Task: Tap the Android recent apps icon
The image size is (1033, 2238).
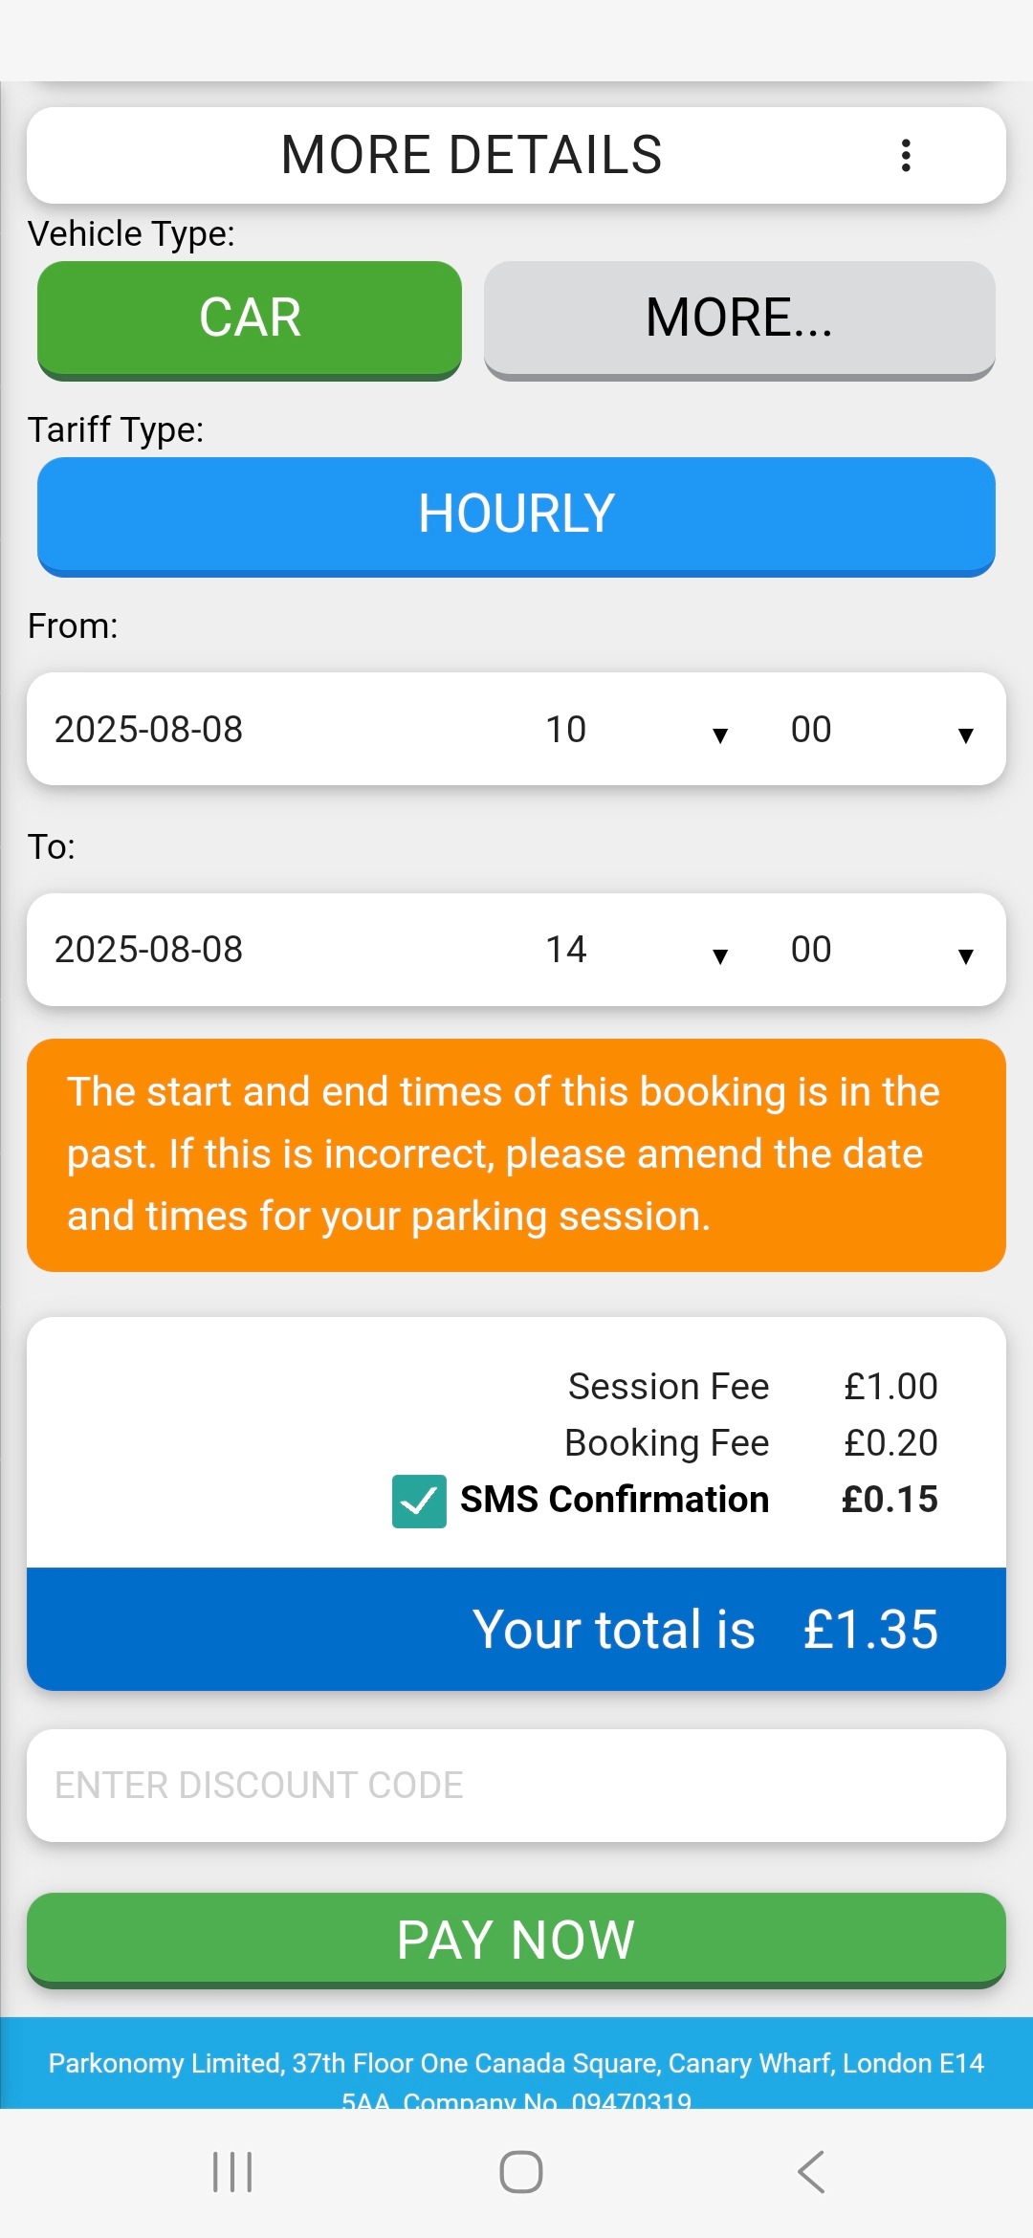Action: (x=232, y=2171)
